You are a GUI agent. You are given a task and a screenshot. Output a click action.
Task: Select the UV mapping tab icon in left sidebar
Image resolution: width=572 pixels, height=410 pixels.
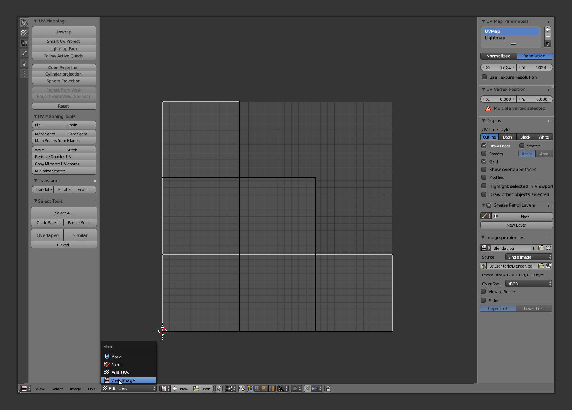[x=24, y=23]
